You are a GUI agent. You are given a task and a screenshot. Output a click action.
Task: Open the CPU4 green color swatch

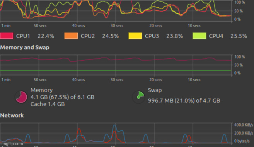pyautogui.click(x=199, y=36)
